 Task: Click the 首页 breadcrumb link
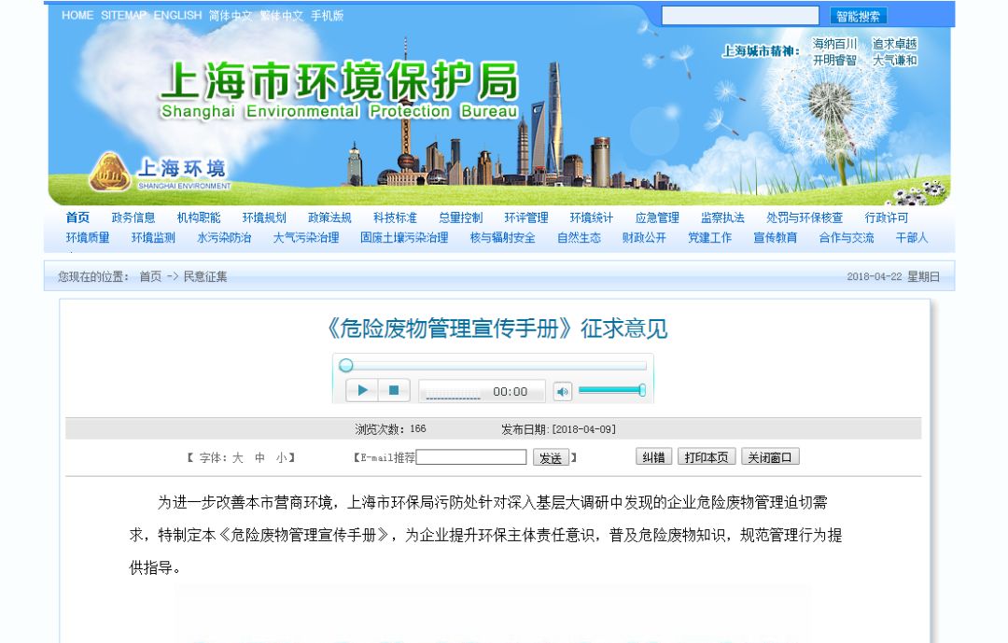(x=150, y=276)
